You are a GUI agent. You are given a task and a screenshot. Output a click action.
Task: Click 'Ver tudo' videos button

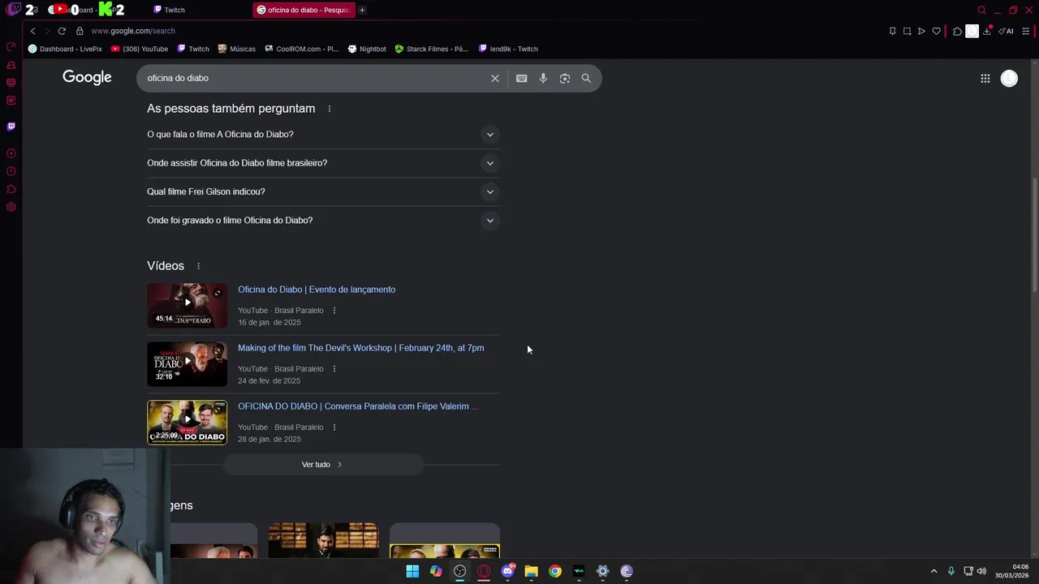(x=322, y=465)
